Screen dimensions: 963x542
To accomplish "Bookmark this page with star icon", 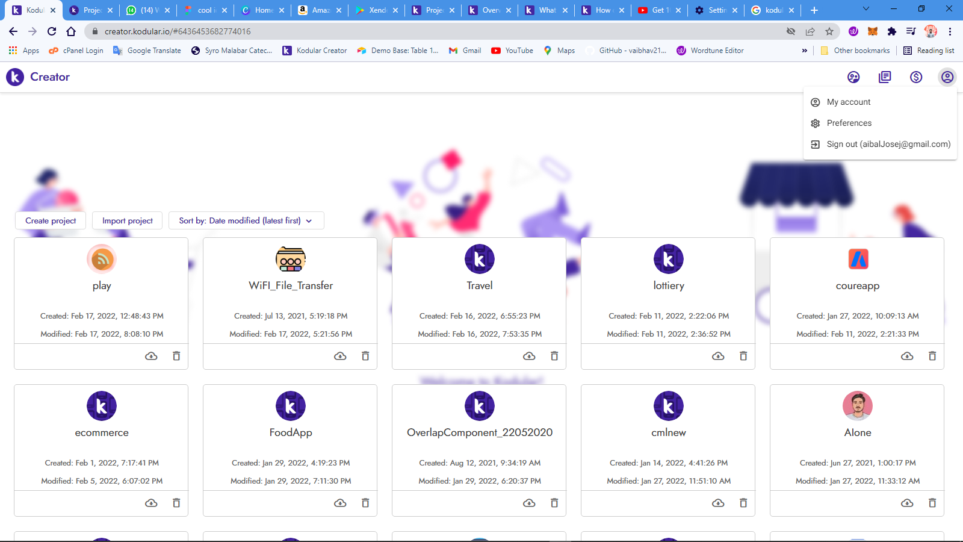I will pos(829,31).
